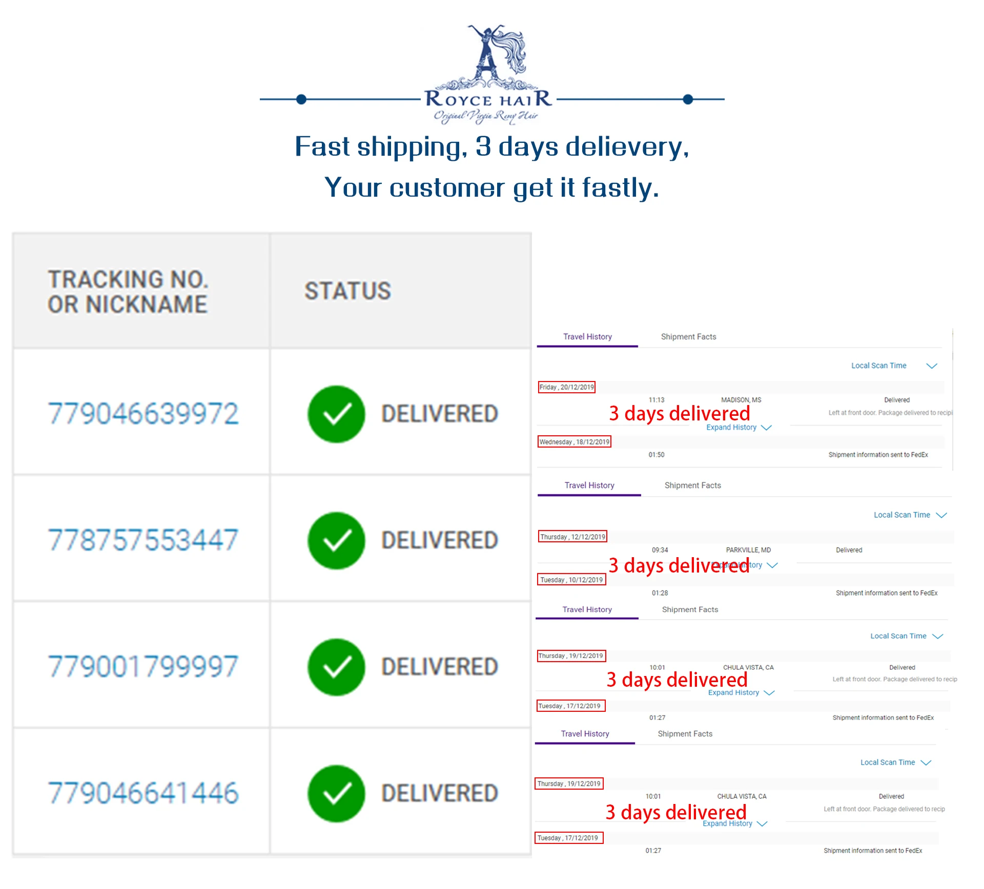
Task: Click the STATUS column header
Action: click(348, 291)
